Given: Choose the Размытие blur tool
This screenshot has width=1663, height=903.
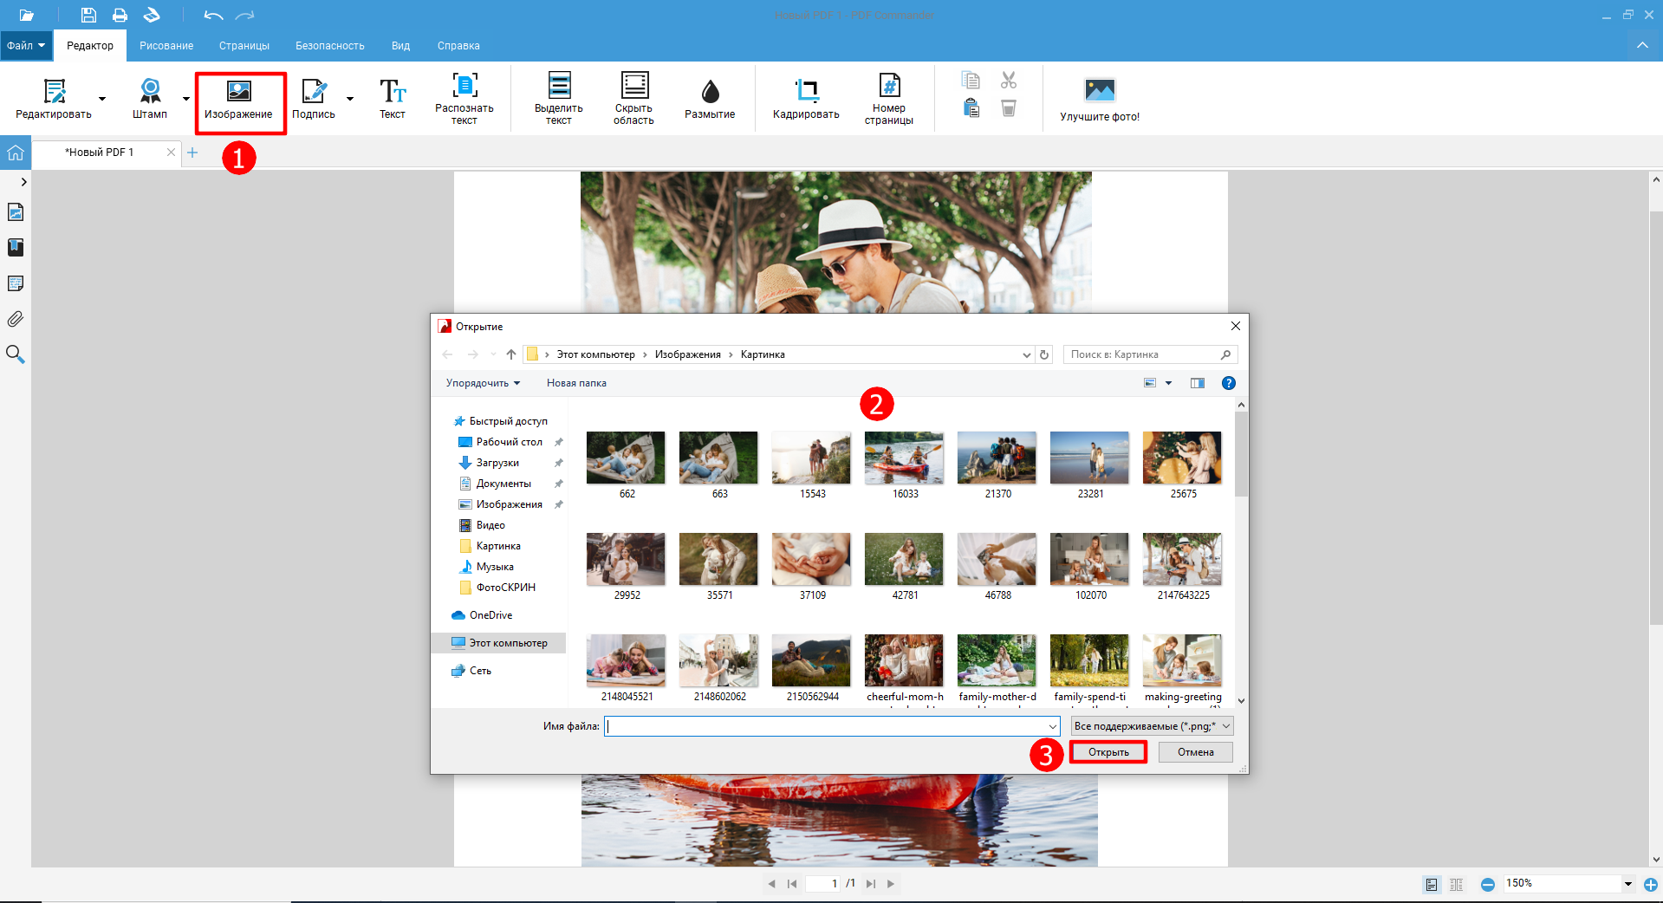Looking at the screenshot, I should [x=709, y=99].
